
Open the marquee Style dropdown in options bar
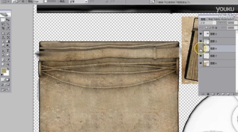point(78,2)
